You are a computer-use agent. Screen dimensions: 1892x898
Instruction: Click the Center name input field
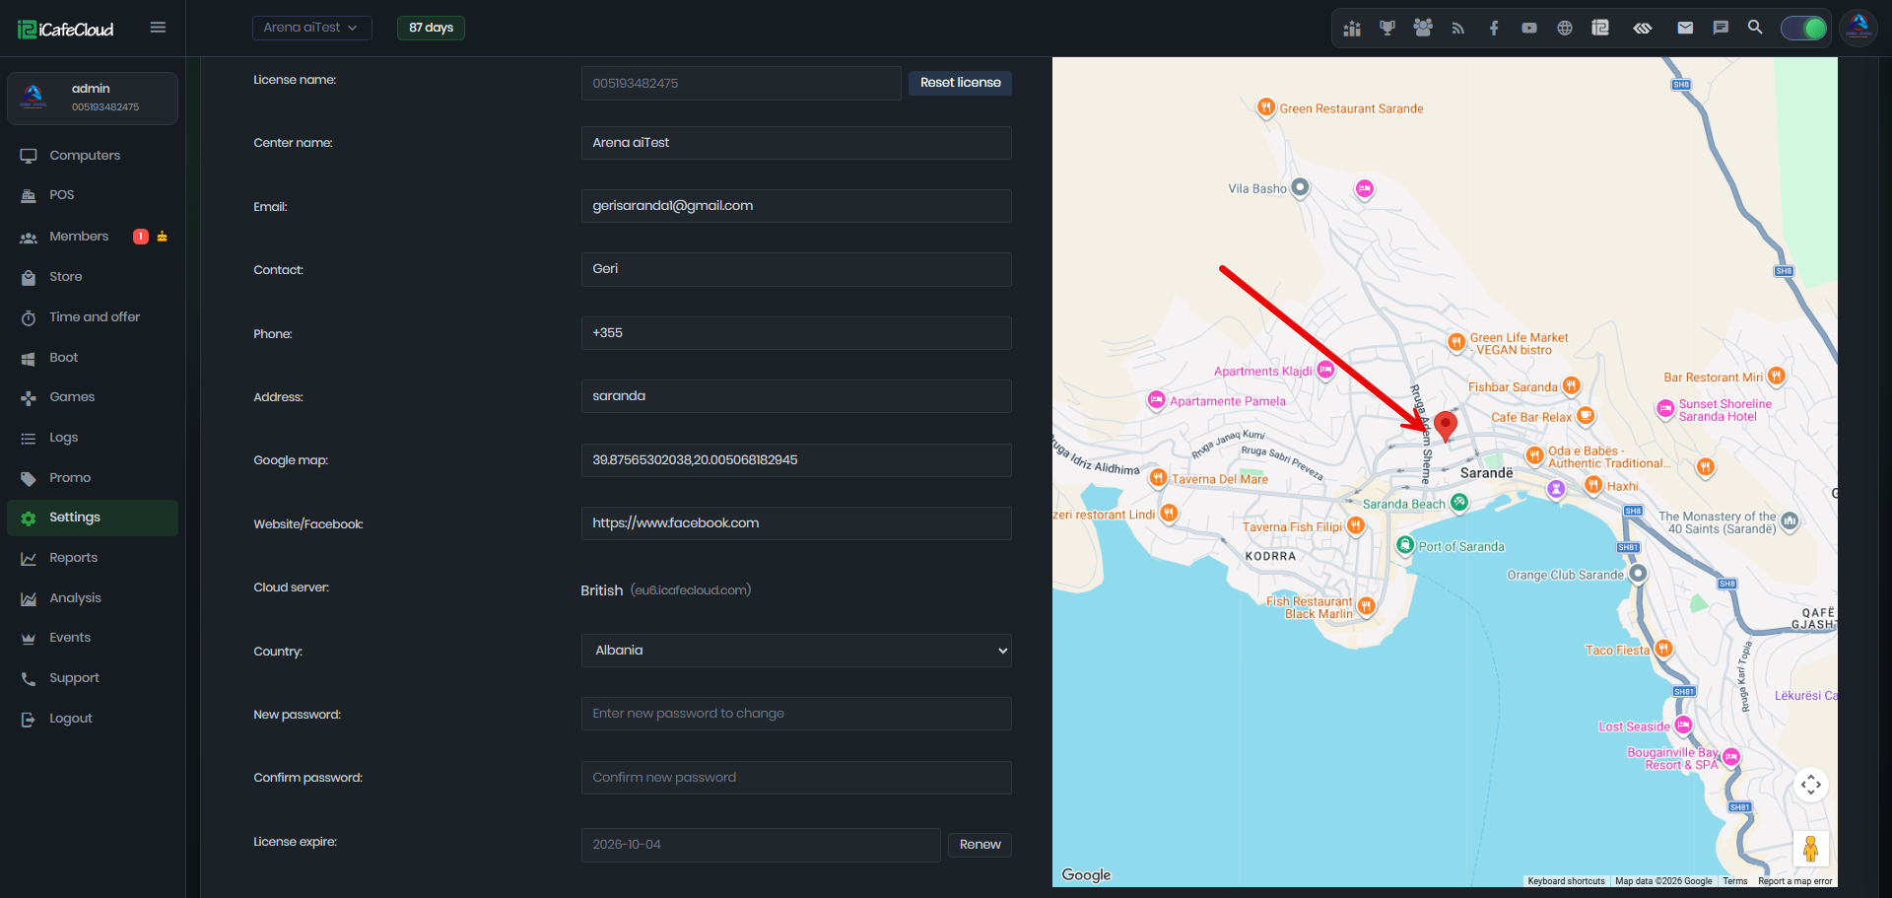tap(796, 143)
